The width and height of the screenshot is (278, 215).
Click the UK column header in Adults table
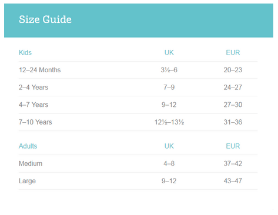pyautogui.click(x=169, y=146)
